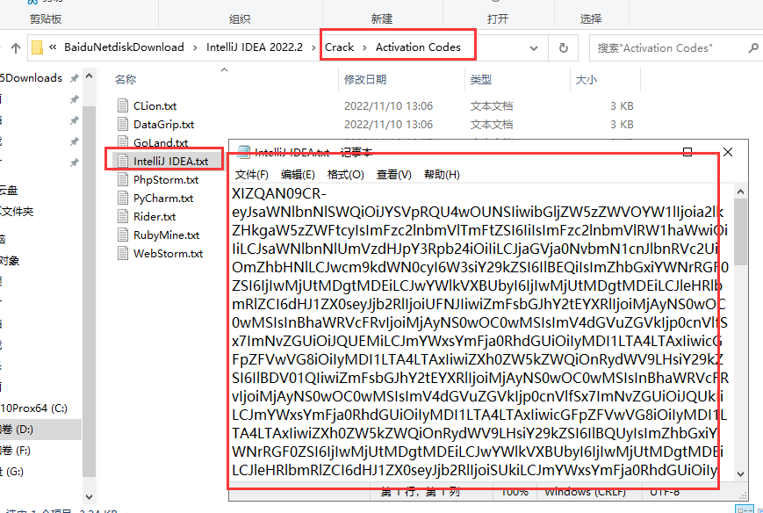This screenshot has width=763, height=513.
Task: Click Notepad vertical scrollbar thumb
Action: 741,232
